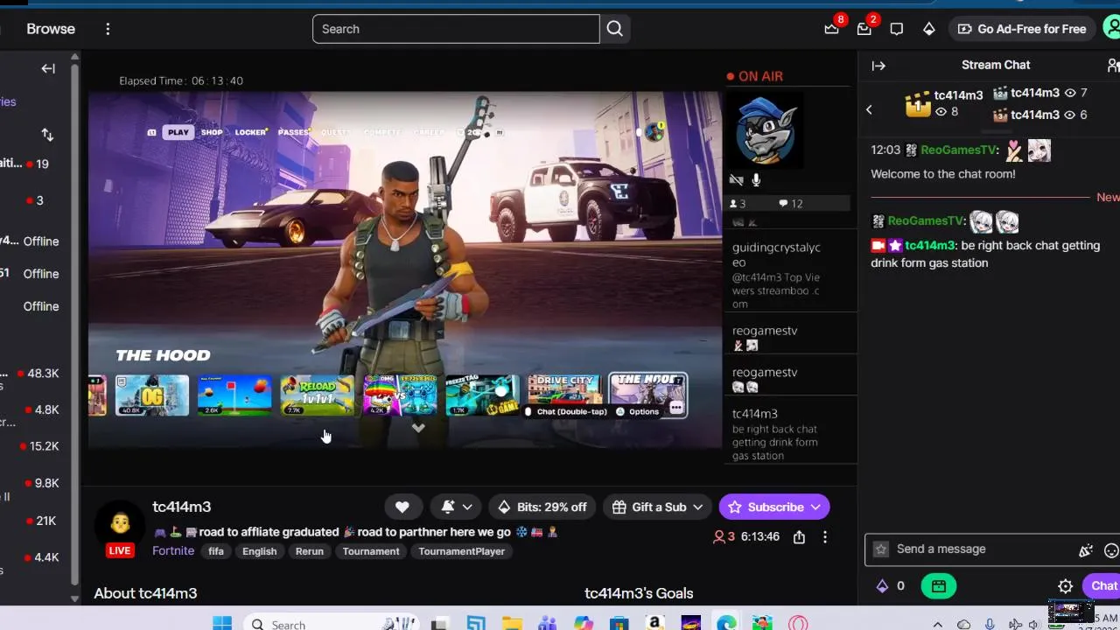This screenshot has height=630, width=1120.
Task: Select the fifa tag
Action: (x=216, y=551)
